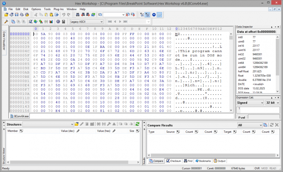Open the 32 bit dropdown

point(272,103)
